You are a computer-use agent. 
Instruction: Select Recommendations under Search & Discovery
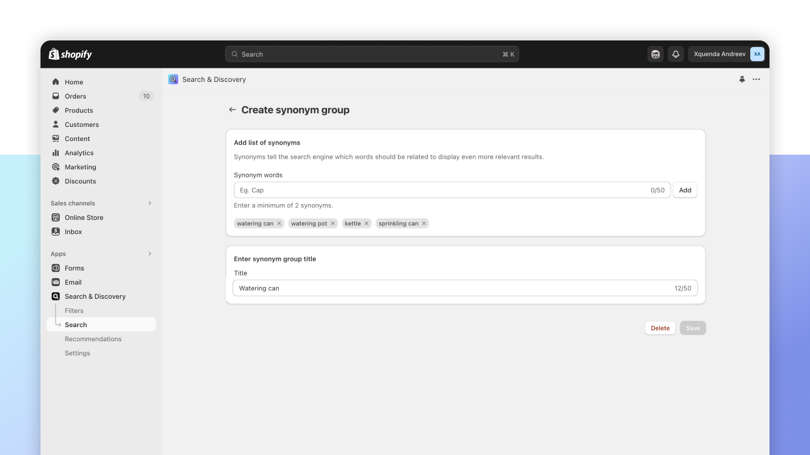(93, 339)
